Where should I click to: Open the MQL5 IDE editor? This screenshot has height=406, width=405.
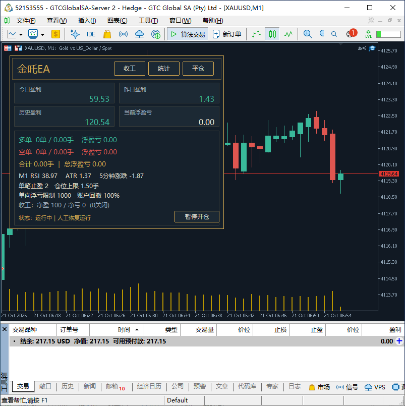pos(91,34)
